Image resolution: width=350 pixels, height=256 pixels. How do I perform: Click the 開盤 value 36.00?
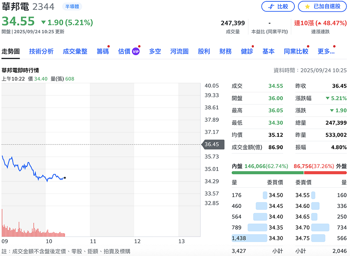(276, 98)
